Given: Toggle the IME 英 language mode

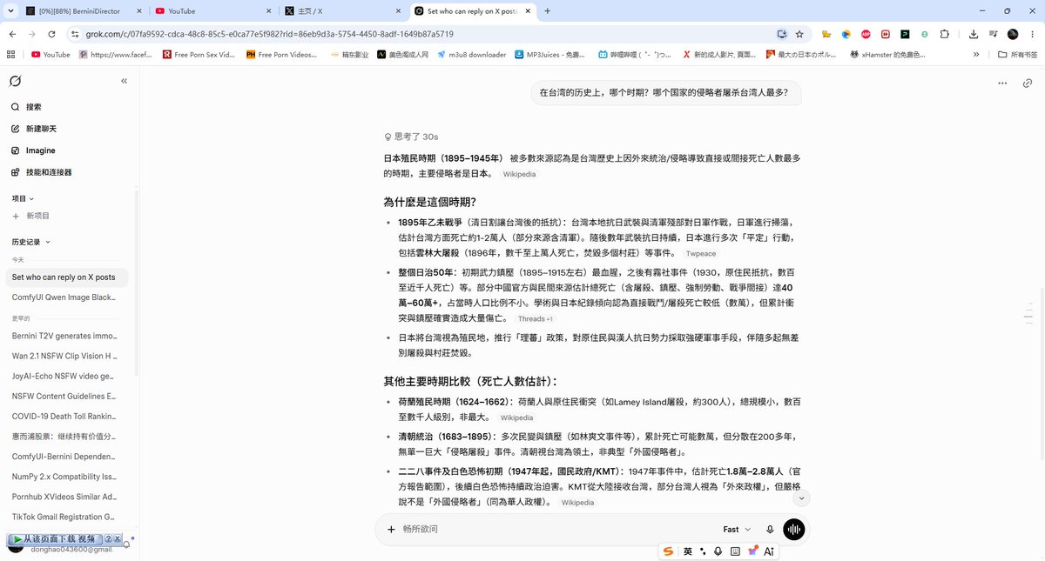Looking at the screenshot, I should pos(687,551).
